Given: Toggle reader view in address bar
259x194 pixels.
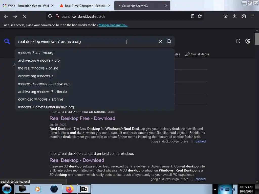Looking at the screenshot, I should [192, 16].
